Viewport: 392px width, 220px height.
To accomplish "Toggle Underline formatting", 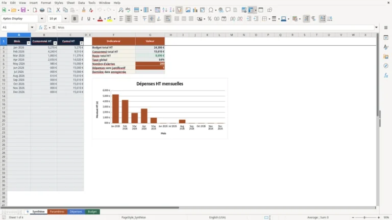I will (x=89, y=19).
